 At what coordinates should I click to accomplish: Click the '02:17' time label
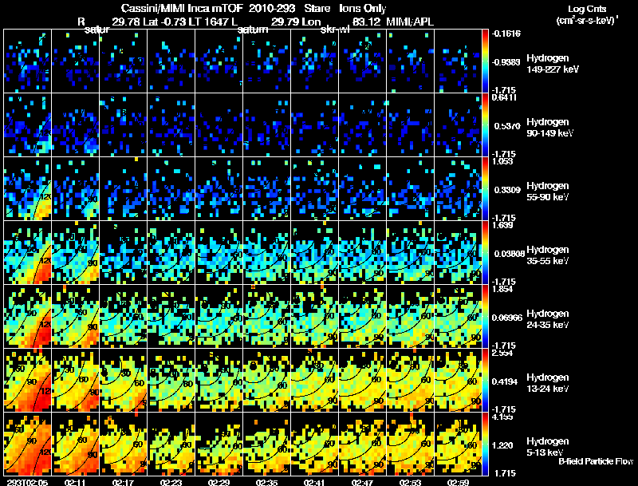click(x=124, y=482)
